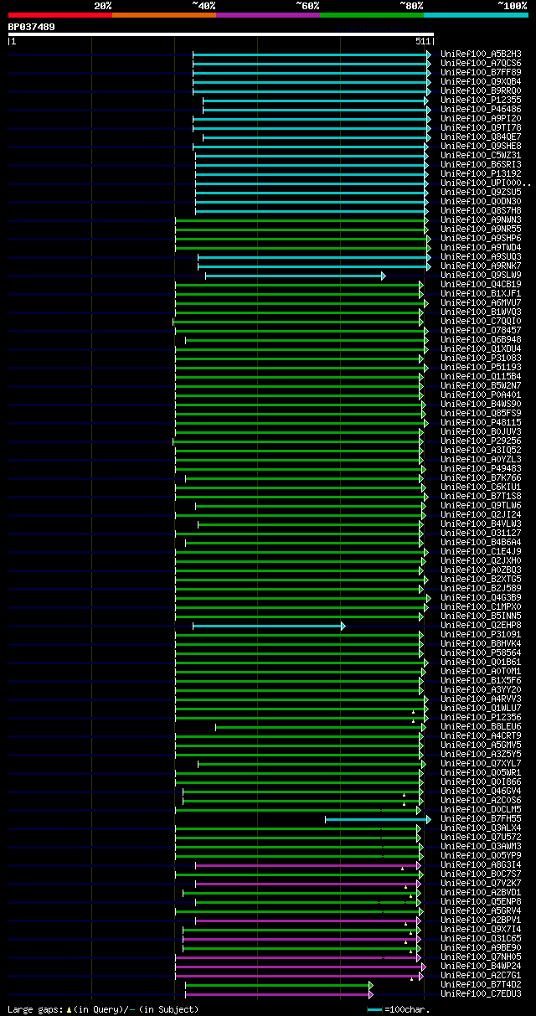
Task: Open hit UniRef100_B7FF89
Action: [481, 73]
